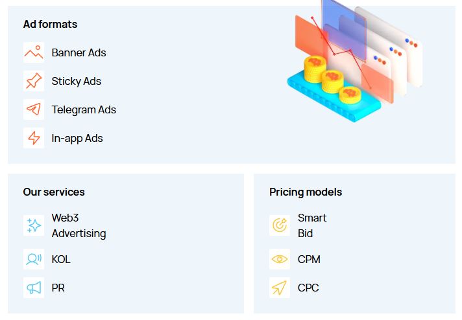Click the Web3 Advertising sparkle icon
This screenshot has width=462, height=320.
(34, 225)
